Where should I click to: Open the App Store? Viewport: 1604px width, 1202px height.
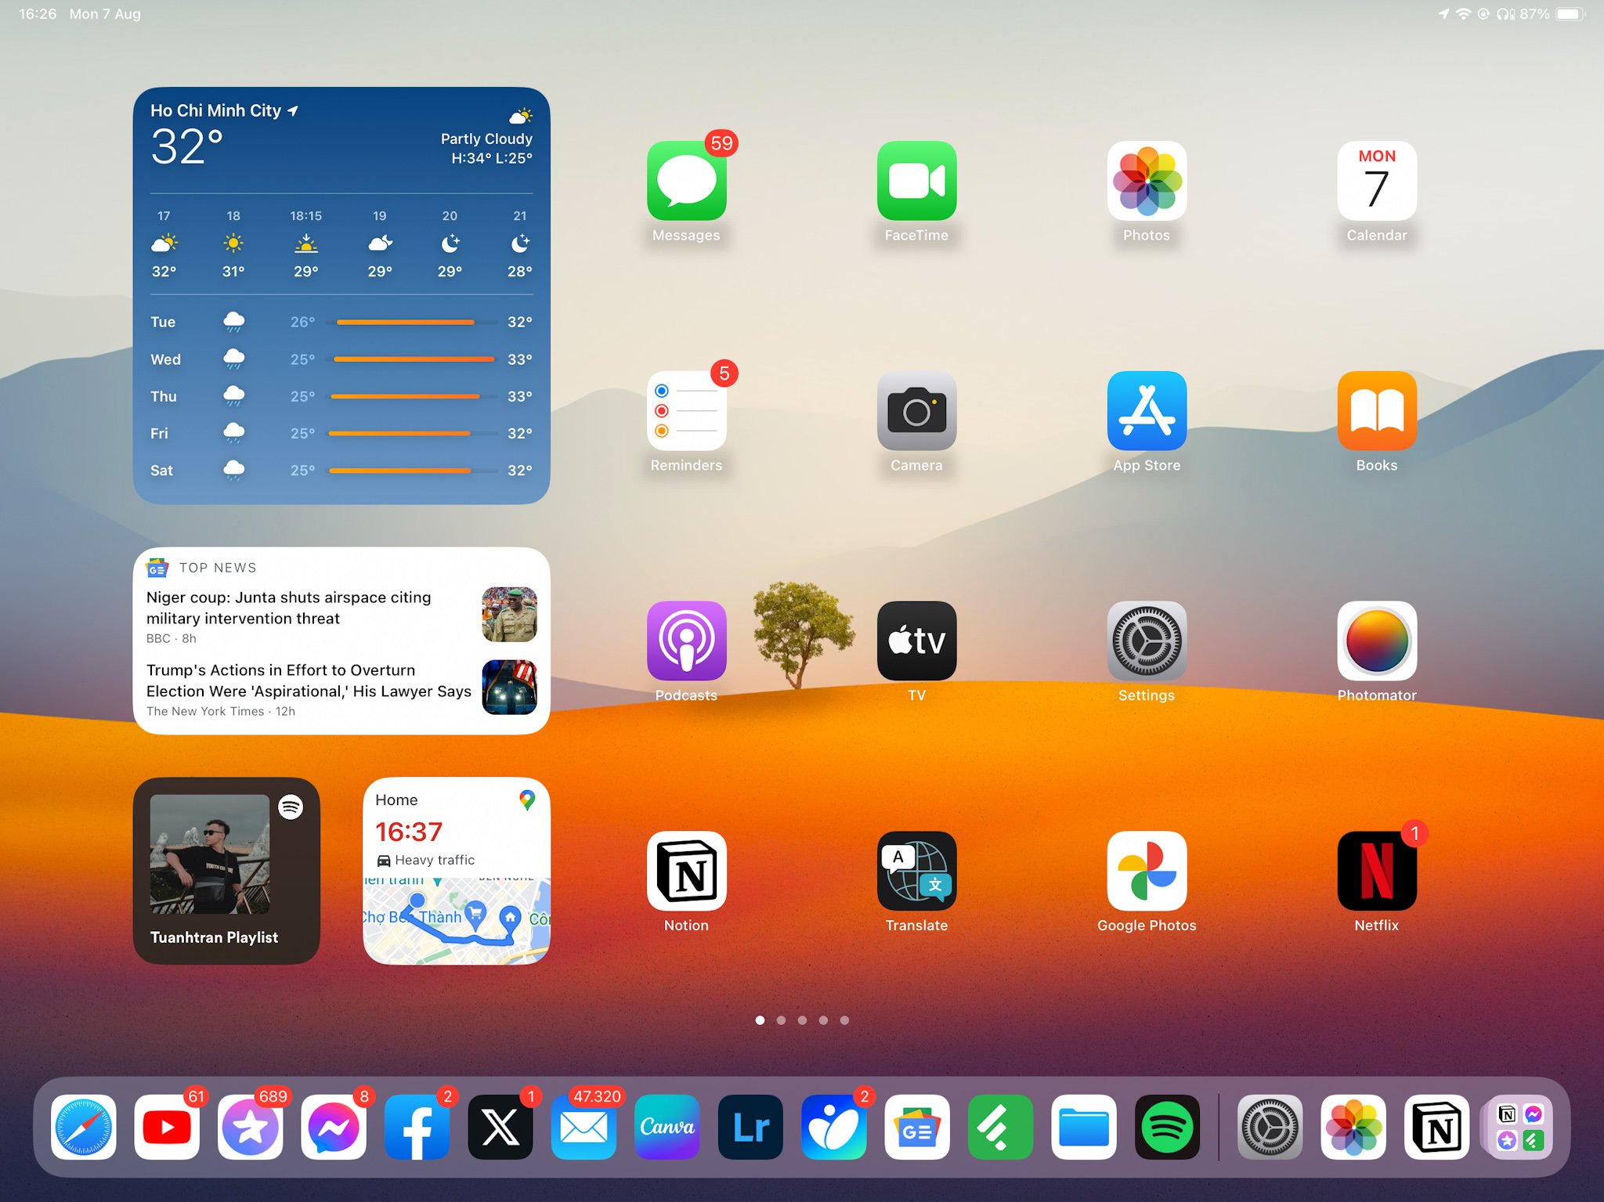(1147, 411)
